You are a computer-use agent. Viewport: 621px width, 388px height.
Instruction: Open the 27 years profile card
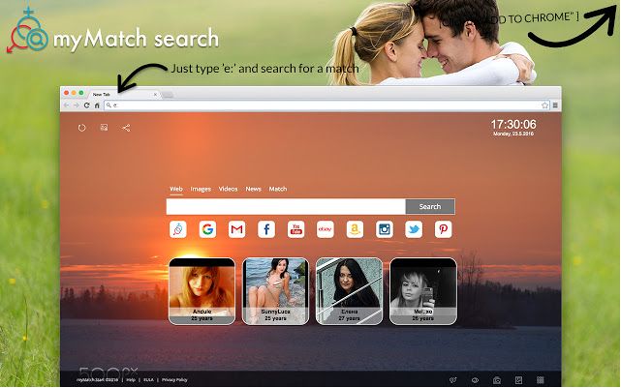pyautogui.click(x=350, y=291)
